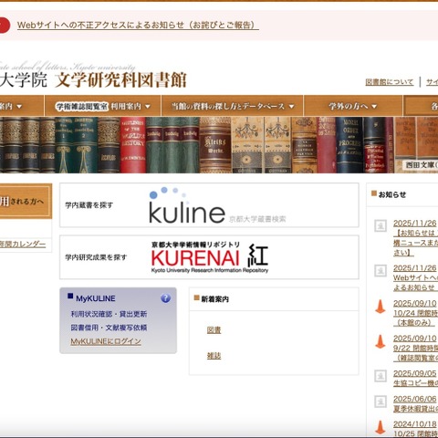The height and width of the screenshot is (438, 438).
Task: Open the 学外の方へ menu
Action: [353, 106]
